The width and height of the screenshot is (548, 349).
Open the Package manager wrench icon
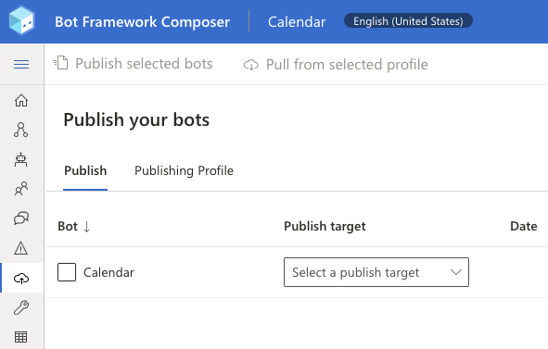coord(21,307)
